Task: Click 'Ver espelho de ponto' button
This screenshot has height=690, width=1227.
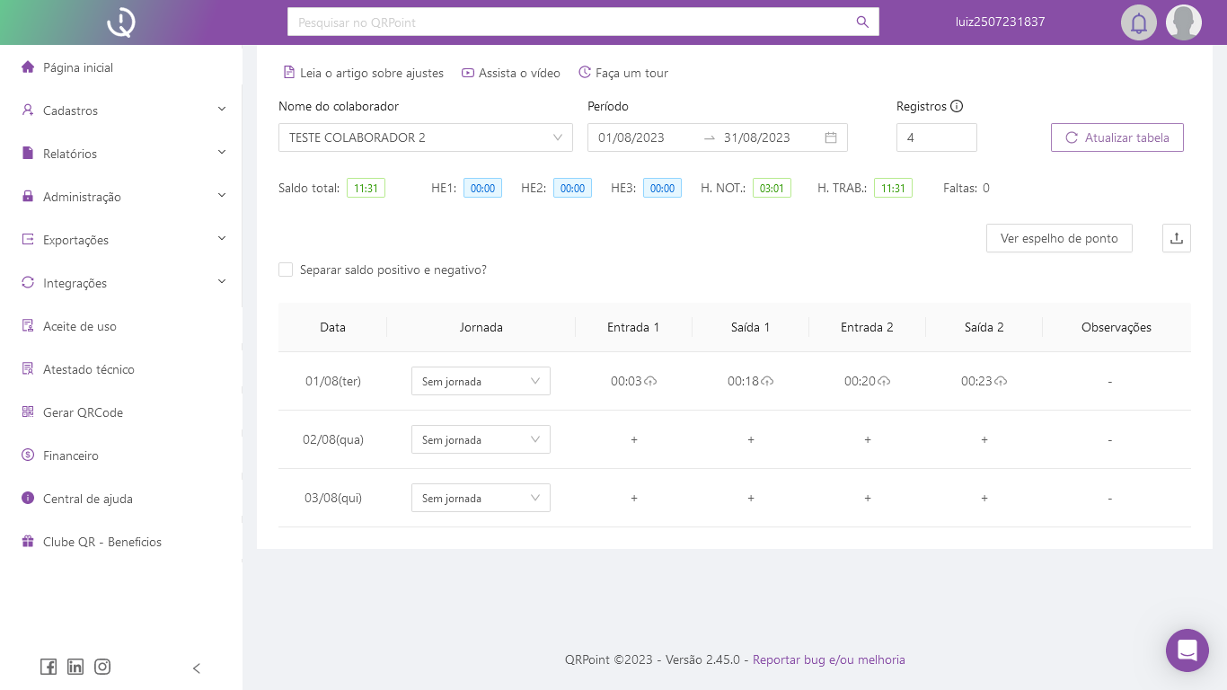Action: pos(1059,238)
